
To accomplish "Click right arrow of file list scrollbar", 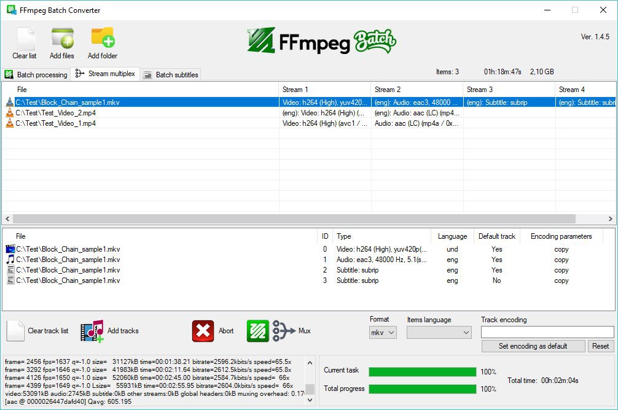I will point(610,219).
